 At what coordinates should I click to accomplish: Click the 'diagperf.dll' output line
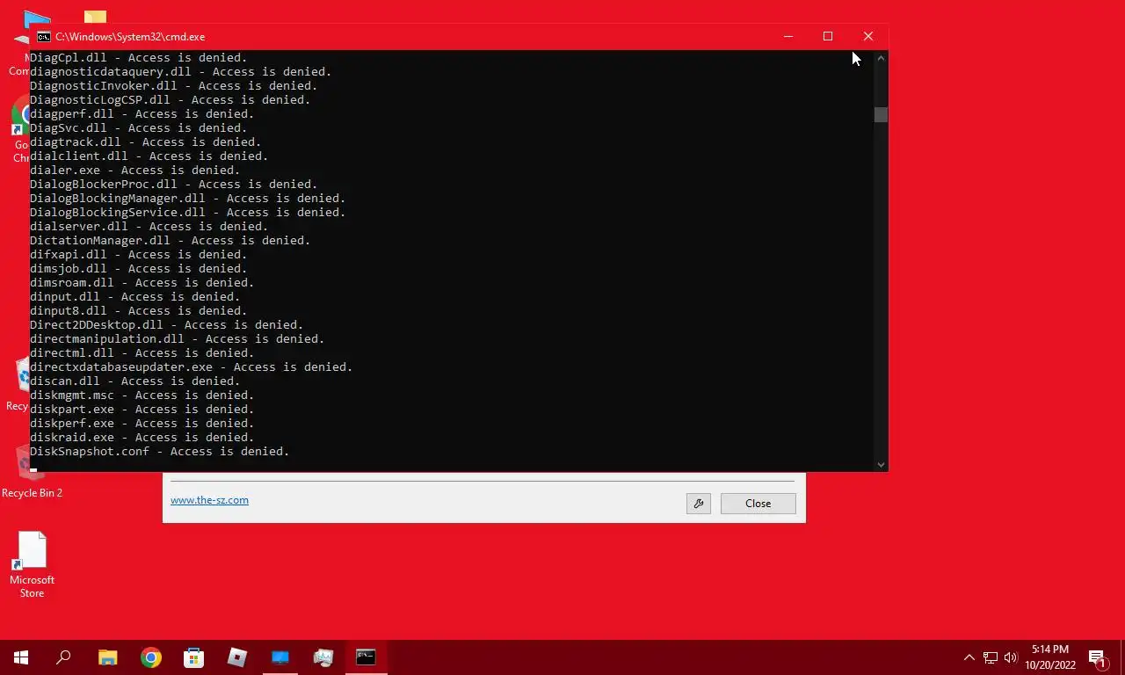point(142,114)
